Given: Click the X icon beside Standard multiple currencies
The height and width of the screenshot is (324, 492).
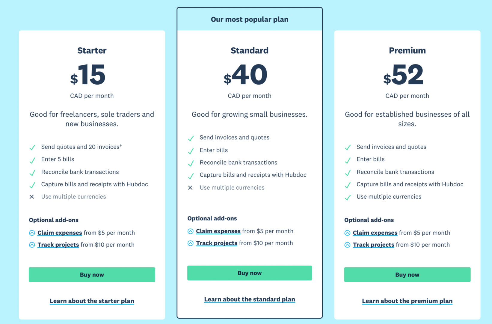Looking at the screenshot, I should (x=190, y=188).
